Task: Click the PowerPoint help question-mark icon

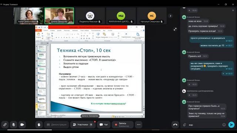Action: pos(143,30)
